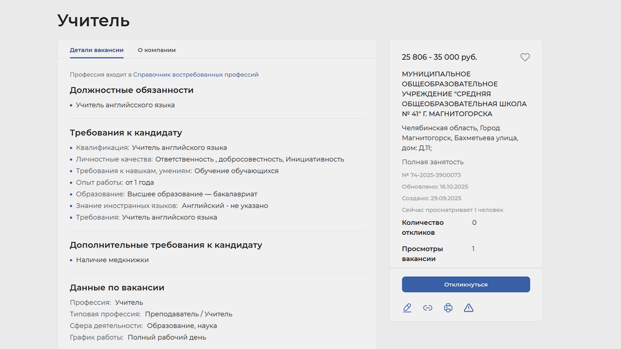Click the school employer name
This screenshot has height=349, width=621.
pyautogui.click(x=464, y=94)
